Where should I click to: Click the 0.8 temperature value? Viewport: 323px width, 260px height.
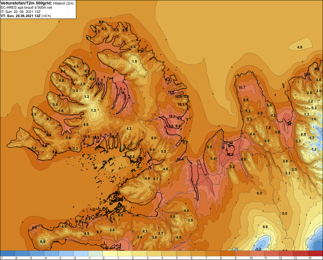pyautogui.click(x=42, y=242)
